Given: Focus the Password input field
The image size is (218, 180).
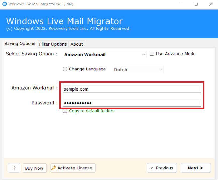Looking at the screenshot, I should point(132,103).
